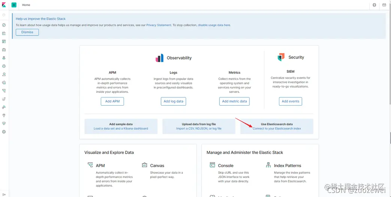Screen dimensions: 391x197
Task: Open Visualize from the sidebar chart icon
Action: [x=4, y=33]
